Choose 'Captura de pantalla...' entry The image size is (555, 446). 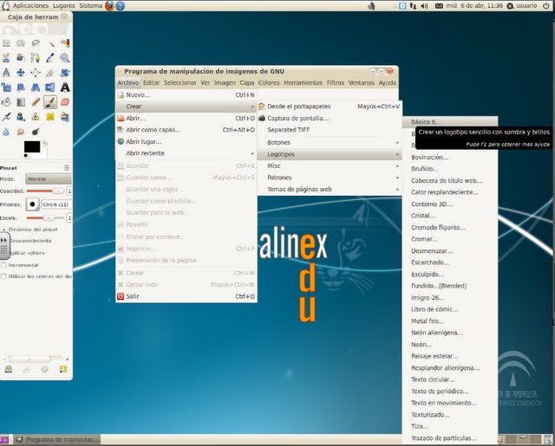point(330,119)
